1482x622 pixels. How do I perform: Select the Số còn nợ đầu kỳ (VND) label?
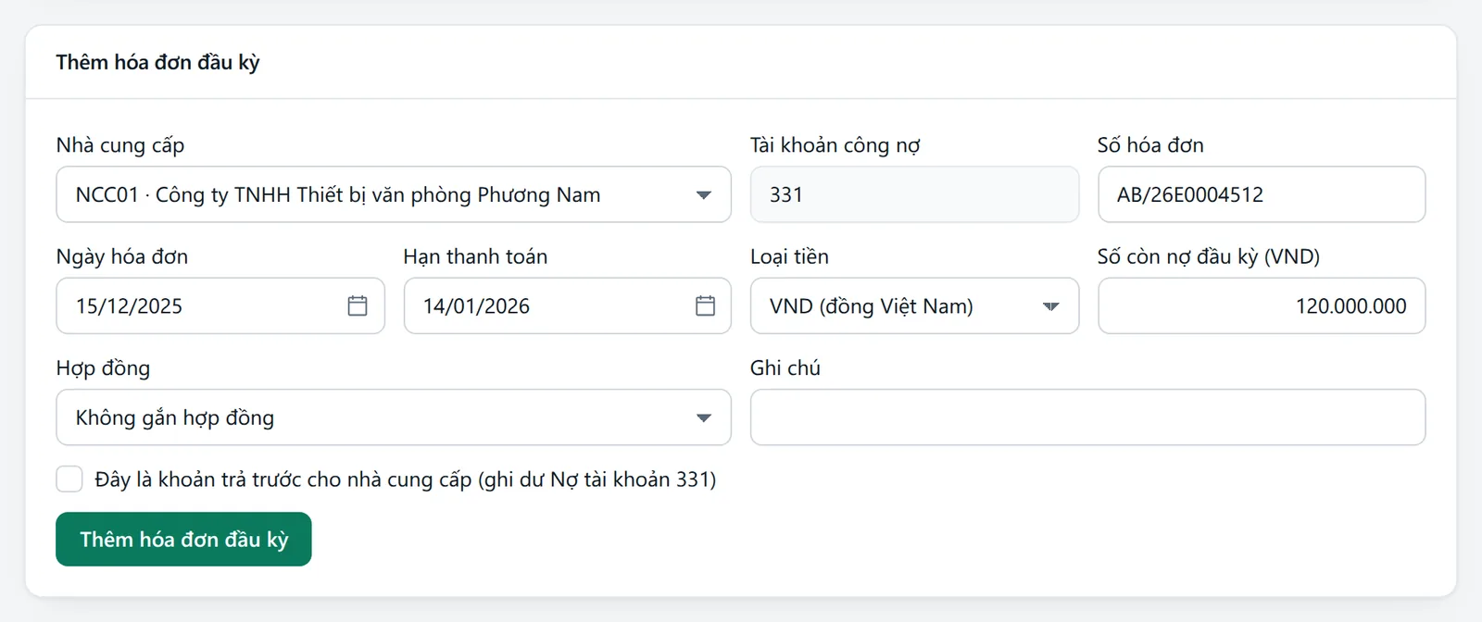(x=1209, y=256)
